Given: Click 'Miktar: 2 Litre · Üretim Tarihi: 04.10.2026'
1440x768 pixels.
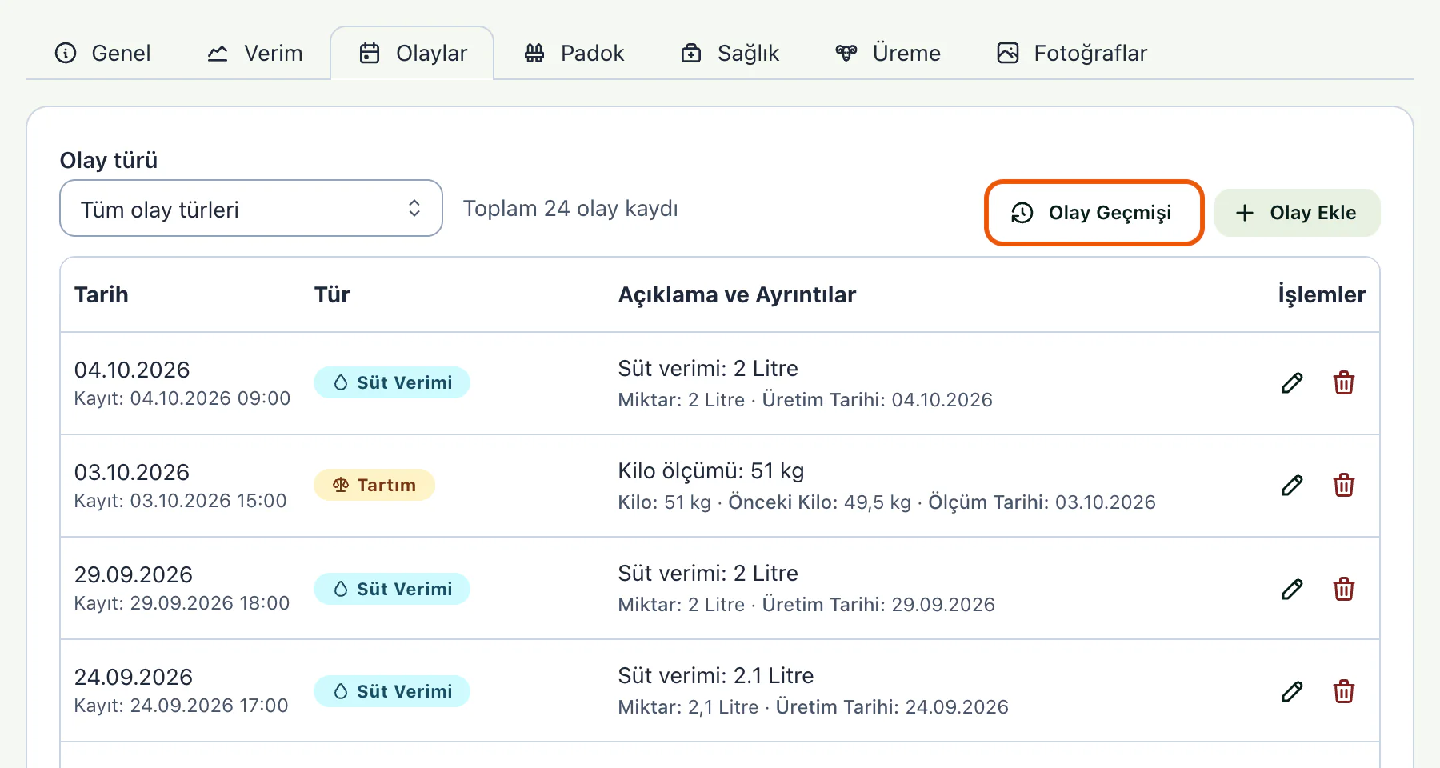Looking at the screenshot, I should pos(805,400).
